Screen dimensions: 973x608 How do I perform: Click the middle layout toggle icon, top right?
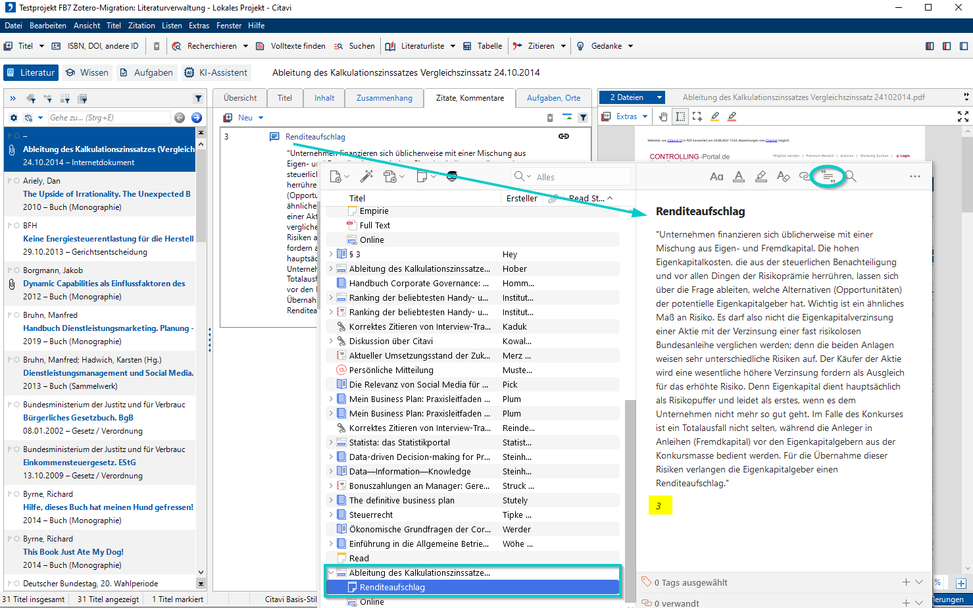(947, 46)
